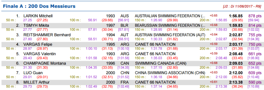Click 150 m time 1:26.90

point(156,20)
